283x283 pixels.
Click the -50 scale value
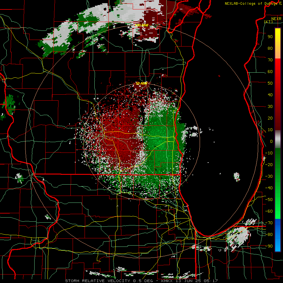click(269, 200)
